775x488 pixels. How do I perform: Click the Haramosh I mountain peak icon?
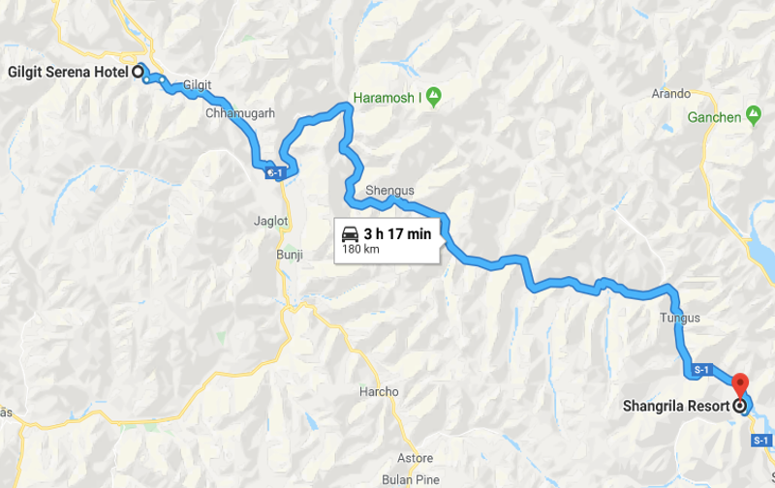click(433, 96)
